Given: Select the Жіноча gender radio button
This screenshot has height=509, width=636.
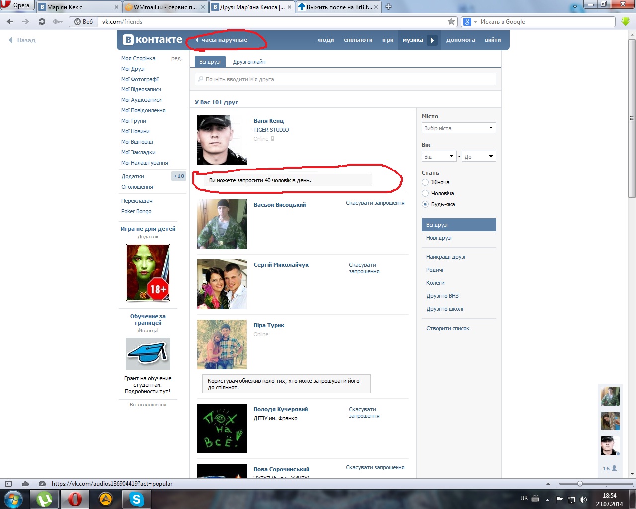Looking at the screenshot, I should pyautogui.click(x=425, y=182).
